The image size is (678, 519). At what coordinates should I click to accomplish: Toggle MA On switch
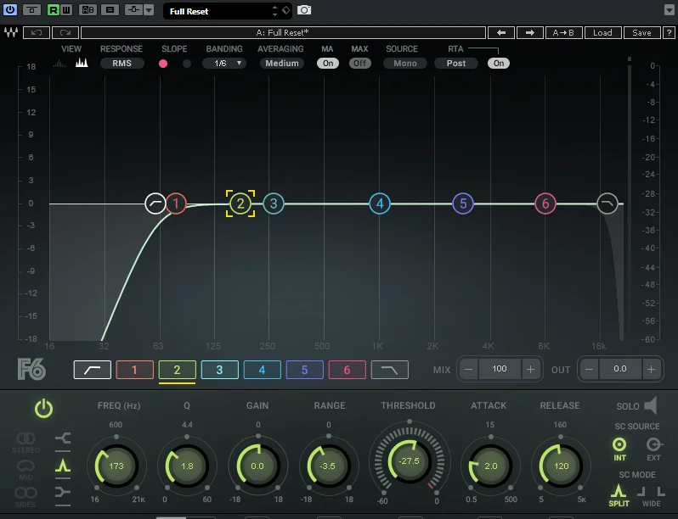(x=328, y=63)
